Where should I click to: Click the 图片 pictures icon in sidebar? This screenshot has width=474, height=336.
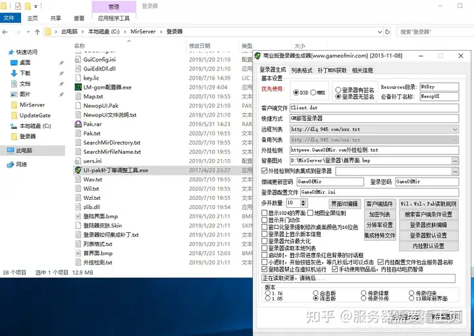[14, 94]
